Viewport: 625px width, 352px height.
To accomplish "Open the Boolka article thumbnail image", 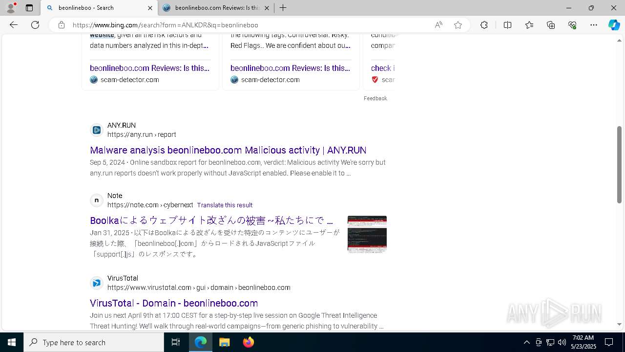I will point(367,235).
